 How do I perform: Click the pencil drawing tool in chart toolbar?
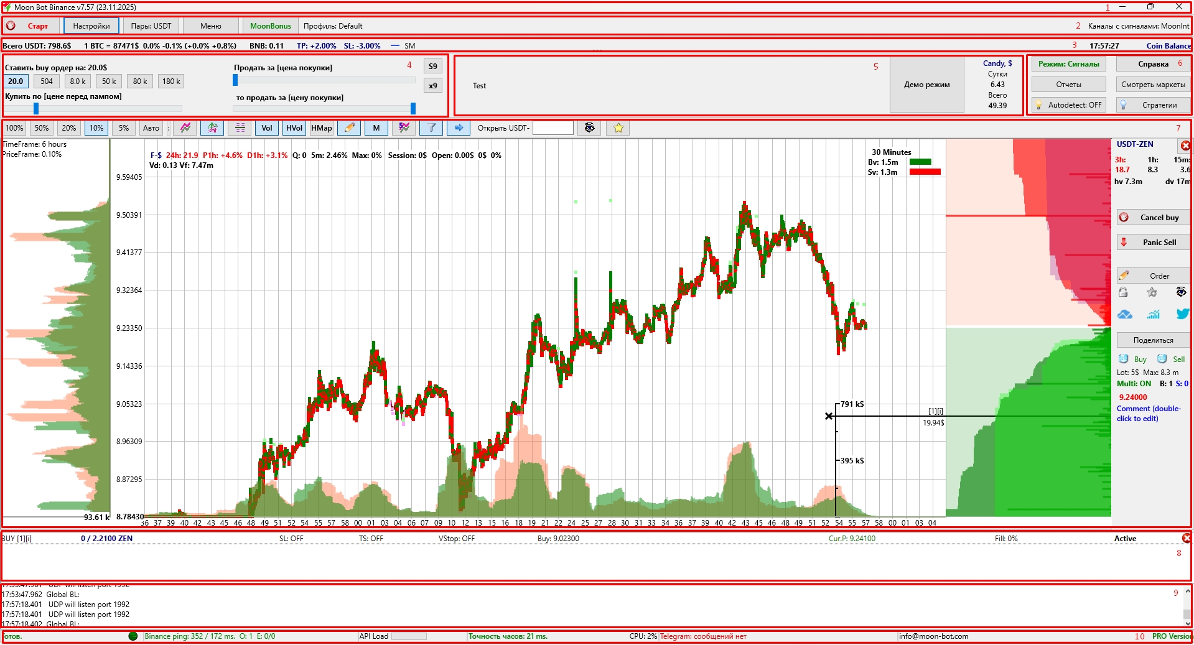tap(350, 128)
